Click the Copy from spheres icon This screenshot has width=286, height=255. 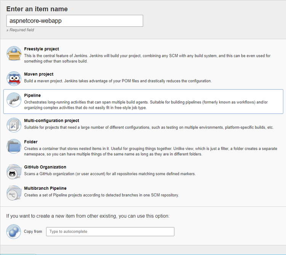pyautogui.click(x=14, y=231)
